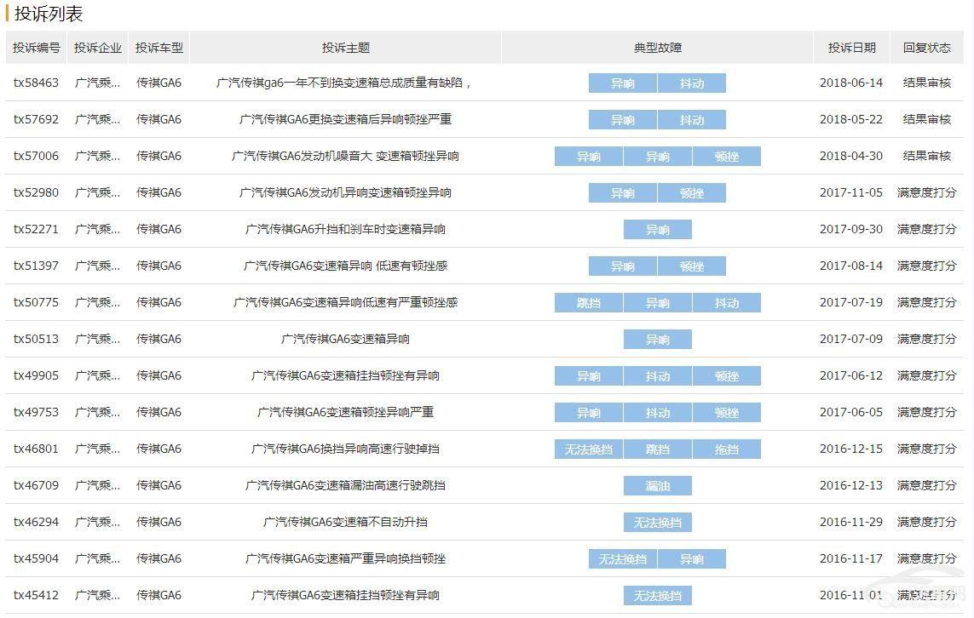Click the 抖动 tag in row tx49905
Screen dimensions: 974x618
[657, 376]
